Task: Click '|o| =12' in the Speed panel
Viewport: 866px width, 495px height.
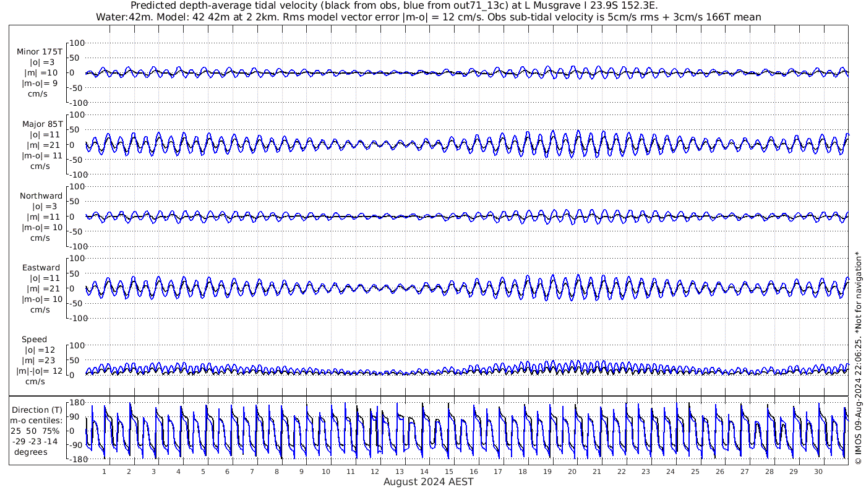Action: [x=40, y=350]
